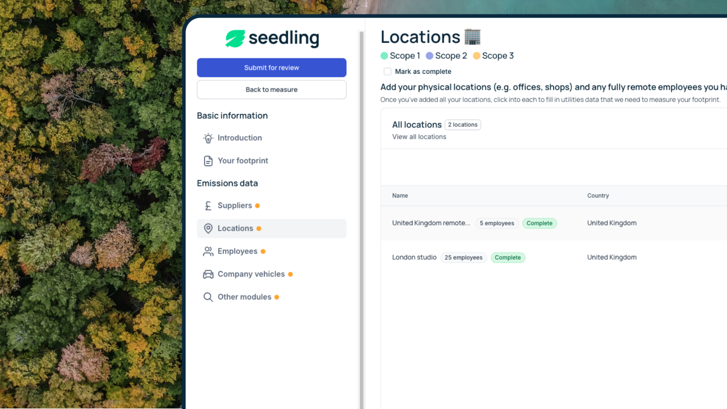Click the Your footprint document icon
The height and width of the screenshot is (409, 727).
[208, 161]
